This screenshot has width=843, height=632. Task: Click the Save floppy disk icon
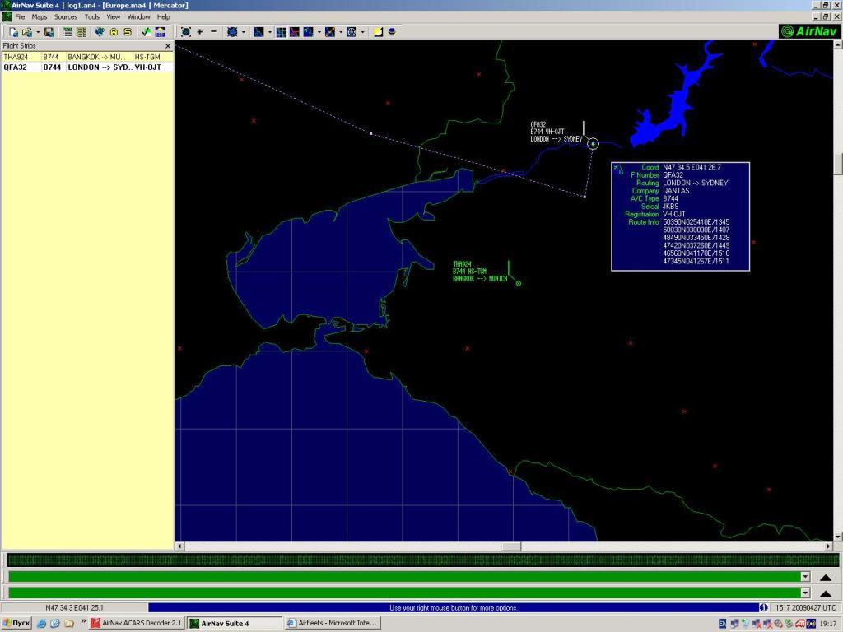pyautogui.click(x=49, y=32)
